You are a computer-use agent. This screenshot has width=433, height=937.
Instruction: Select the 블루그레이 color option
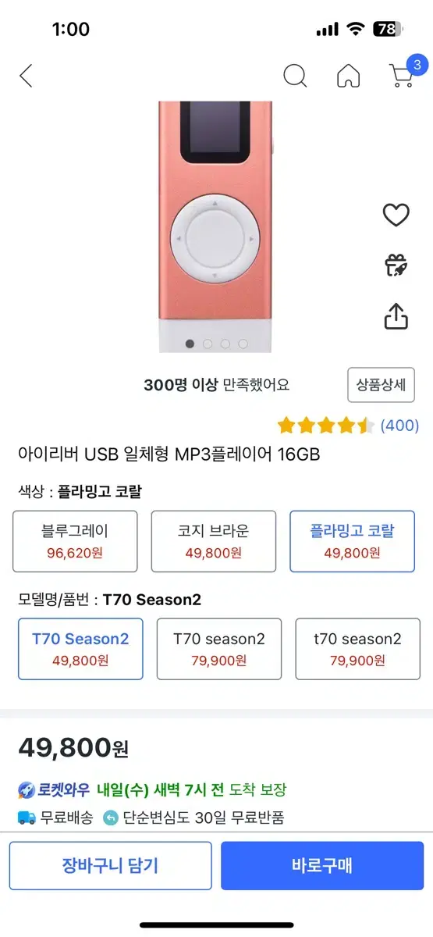[x=75, y=541]
